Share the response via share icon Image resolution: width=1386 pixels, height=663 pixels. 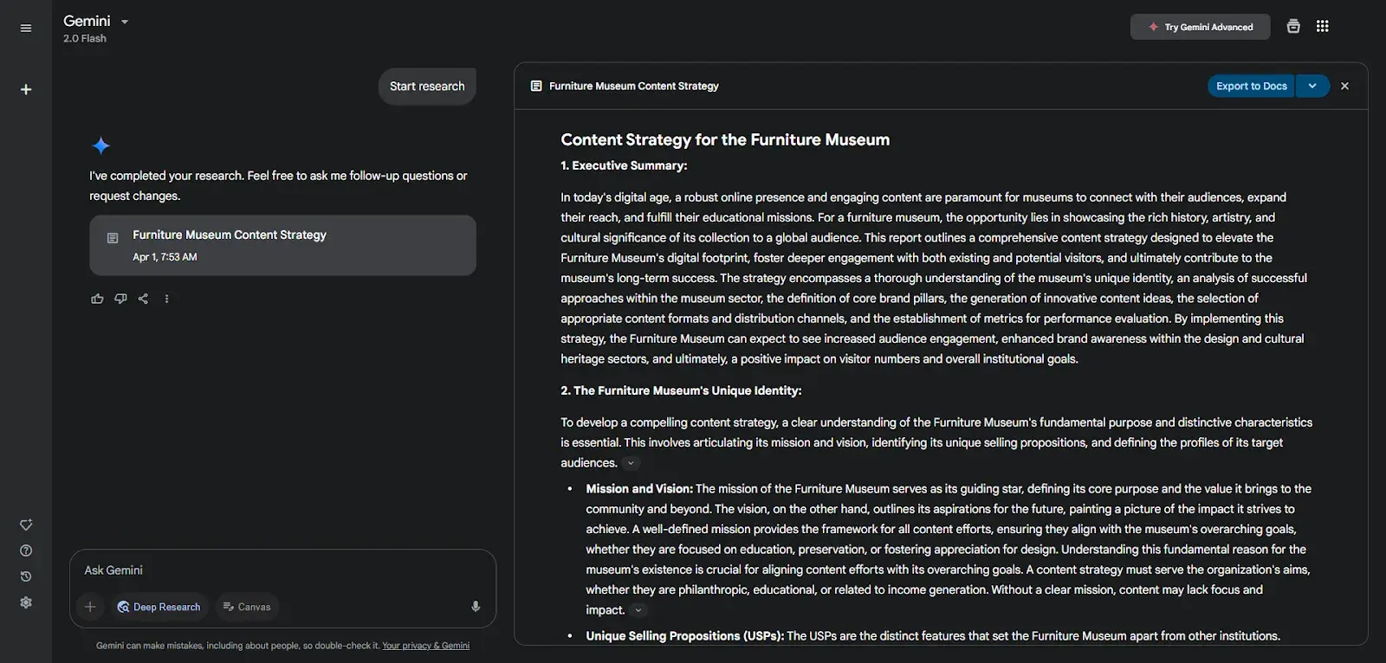point(143,299)
